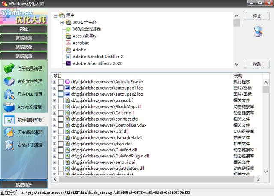The image size is (274, 196).
Task: Click horizontal scrollbar left arrow
Action: point(55,179)
